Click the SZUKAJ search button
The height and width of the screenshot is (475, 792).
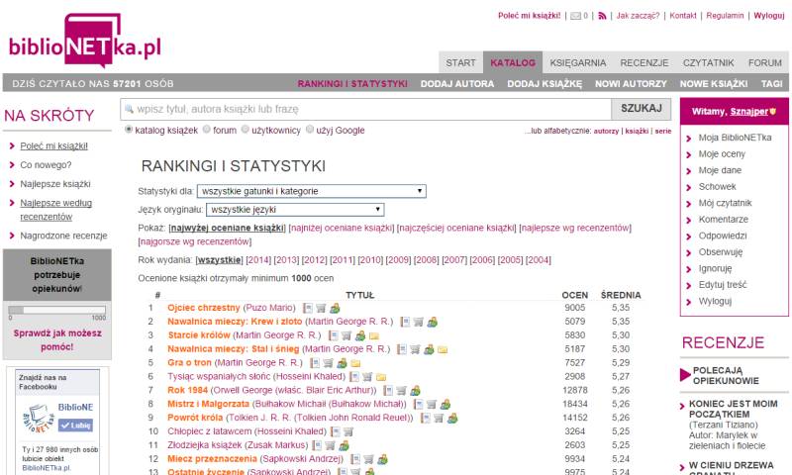click(642, 109)
